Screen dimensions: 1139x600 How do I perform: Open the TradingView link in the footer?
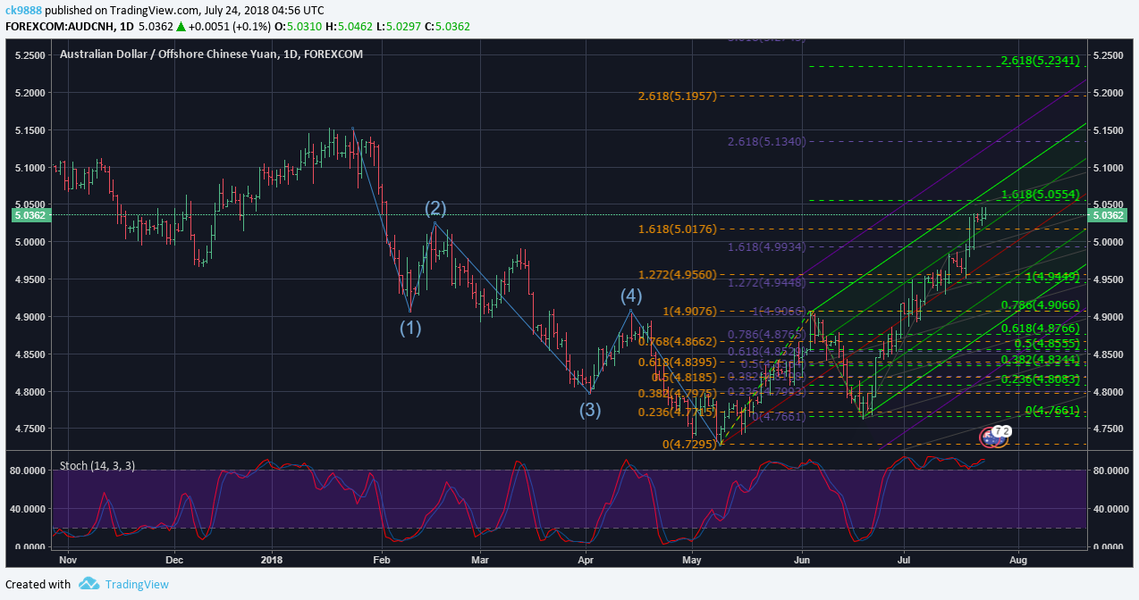tap(137, 584)
